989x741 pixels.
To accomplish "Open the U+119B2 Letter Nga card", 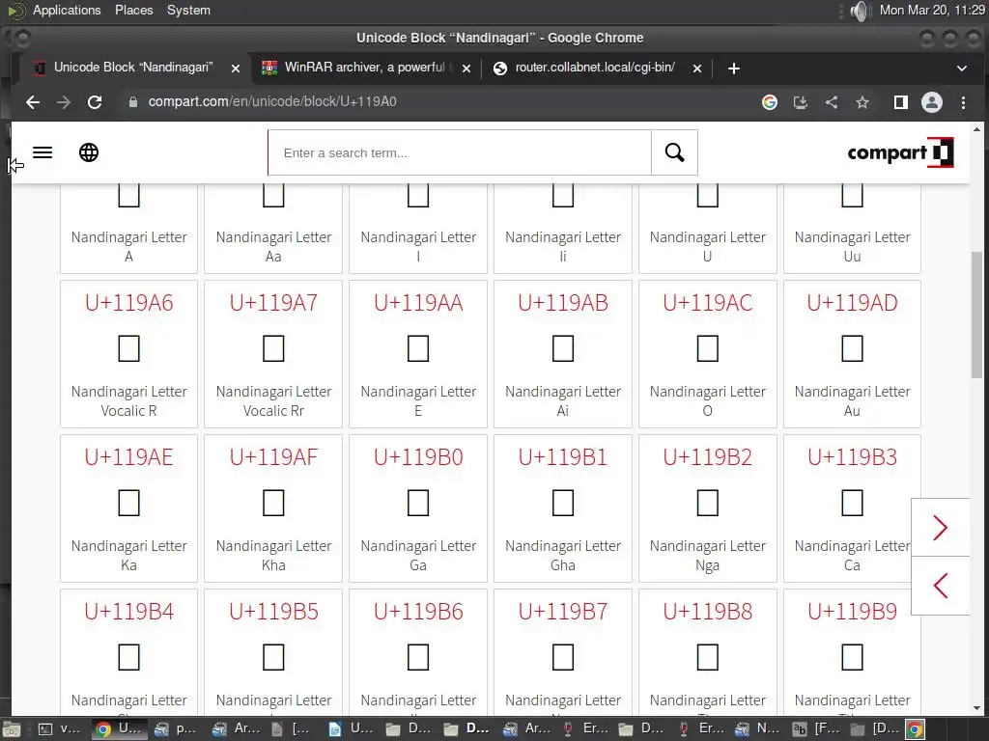I will point(708,508).
